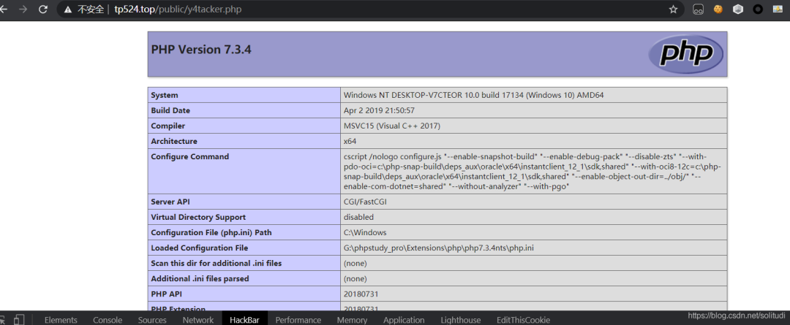Reload the page with the refresh icon

(43, 9)
